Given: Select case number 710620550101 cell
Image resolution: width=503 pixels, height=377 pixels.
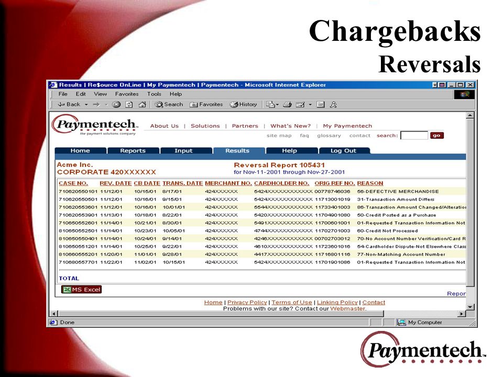Looking at the screenshot, I should (78, 192).
